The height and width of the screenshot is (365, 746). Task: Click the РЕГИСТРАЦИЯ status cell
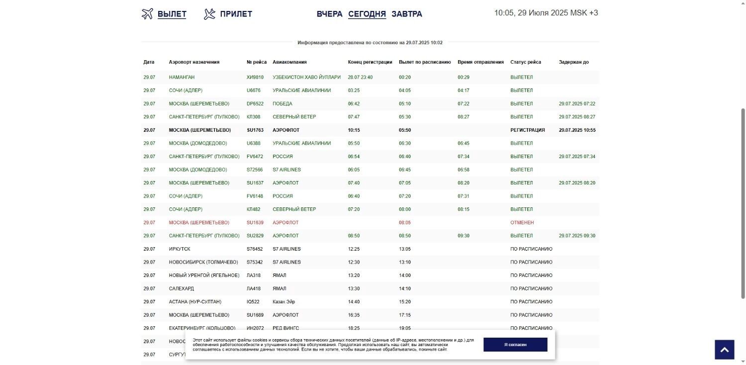point(528,130)
